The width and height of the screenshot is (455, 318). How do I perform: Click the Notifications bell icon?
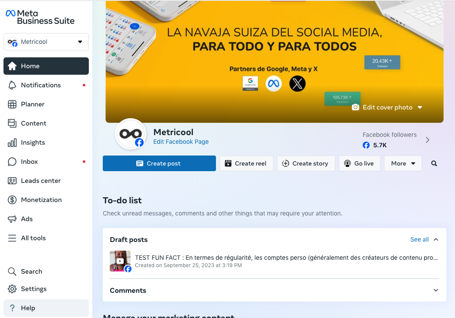pos(12,85)
